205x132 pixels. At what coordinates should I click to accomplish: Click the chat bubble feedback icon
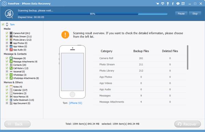[x=178, y=4]
